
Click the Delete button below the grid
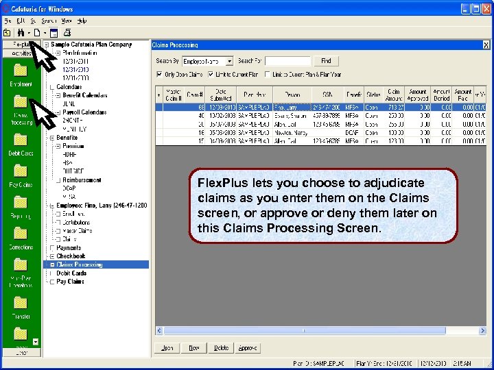pyautogui.click(x=221, y=348)
